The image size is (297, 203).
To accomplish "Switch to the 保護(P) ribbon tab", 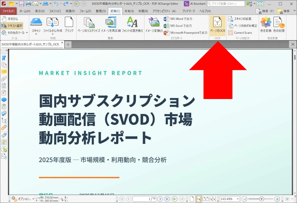I will tap(70, 11).
